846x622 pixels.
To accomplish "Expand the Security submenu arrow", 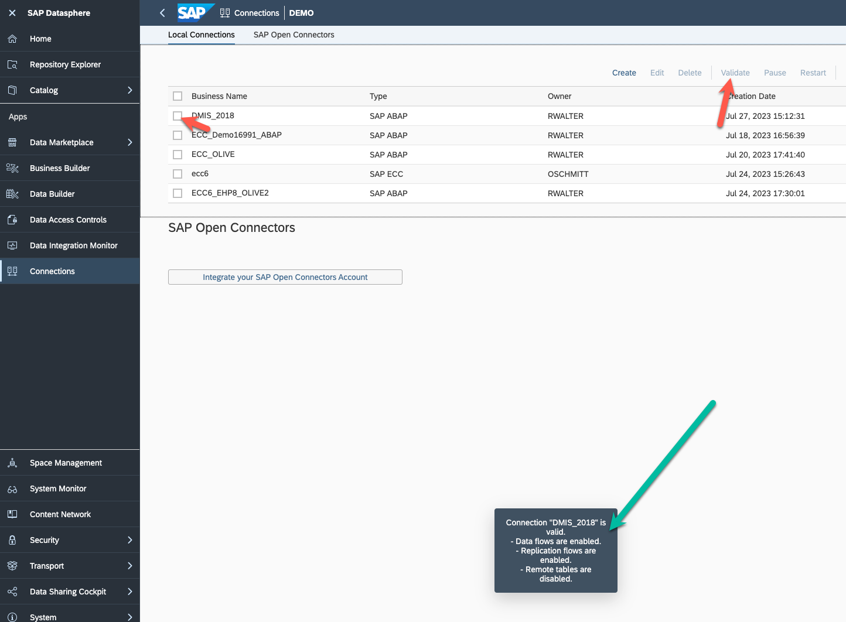I will click(129, 540).
